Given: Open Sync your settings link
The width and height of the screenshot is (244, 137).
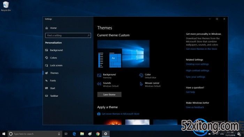Looking at the screenshot, I should (x=196, y=77).
